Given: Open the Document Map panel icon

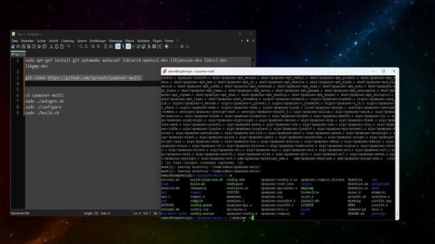Looking at the screenshot, I should [x=139, y=47].
